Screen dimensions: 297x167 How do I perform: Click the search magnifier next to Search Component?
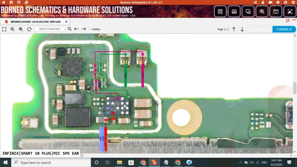tap(70, 29)
